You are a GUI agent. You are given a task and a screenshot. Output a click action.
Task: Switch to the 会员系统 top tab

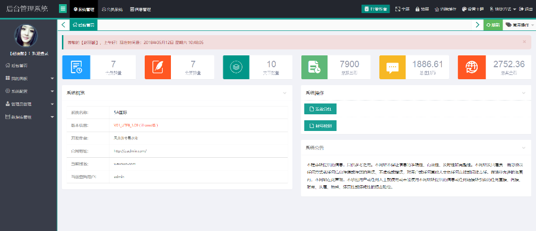(x=112, y=10)
